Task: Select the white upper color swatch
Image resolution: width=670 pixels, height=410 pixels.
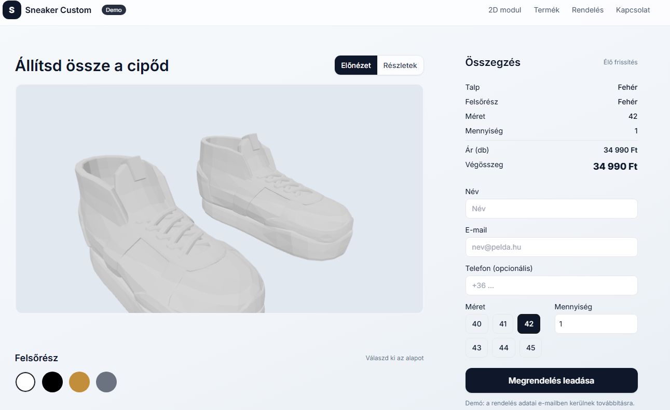Action: 25,382
